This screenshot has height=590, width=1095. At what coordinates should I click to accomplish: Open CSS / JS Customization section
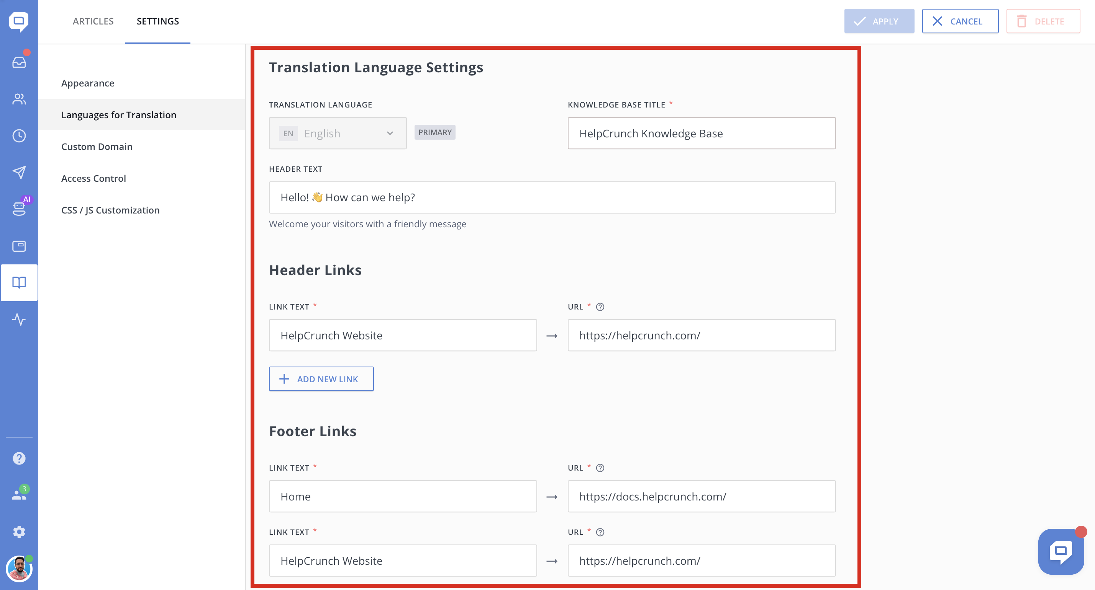tap(110, 210)
